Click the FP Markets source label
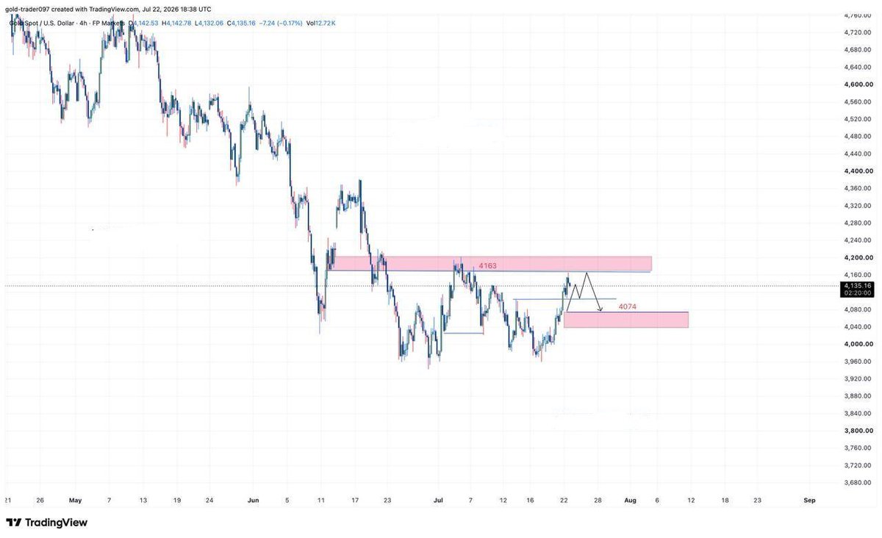The height and width of the screenshot is (538, 882). click(108, 24)
